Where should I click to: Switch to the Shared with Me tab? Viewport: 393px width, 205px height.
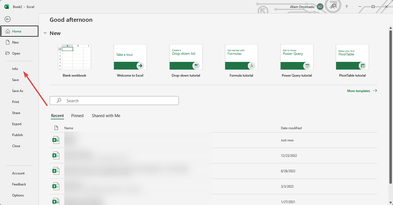106,116
